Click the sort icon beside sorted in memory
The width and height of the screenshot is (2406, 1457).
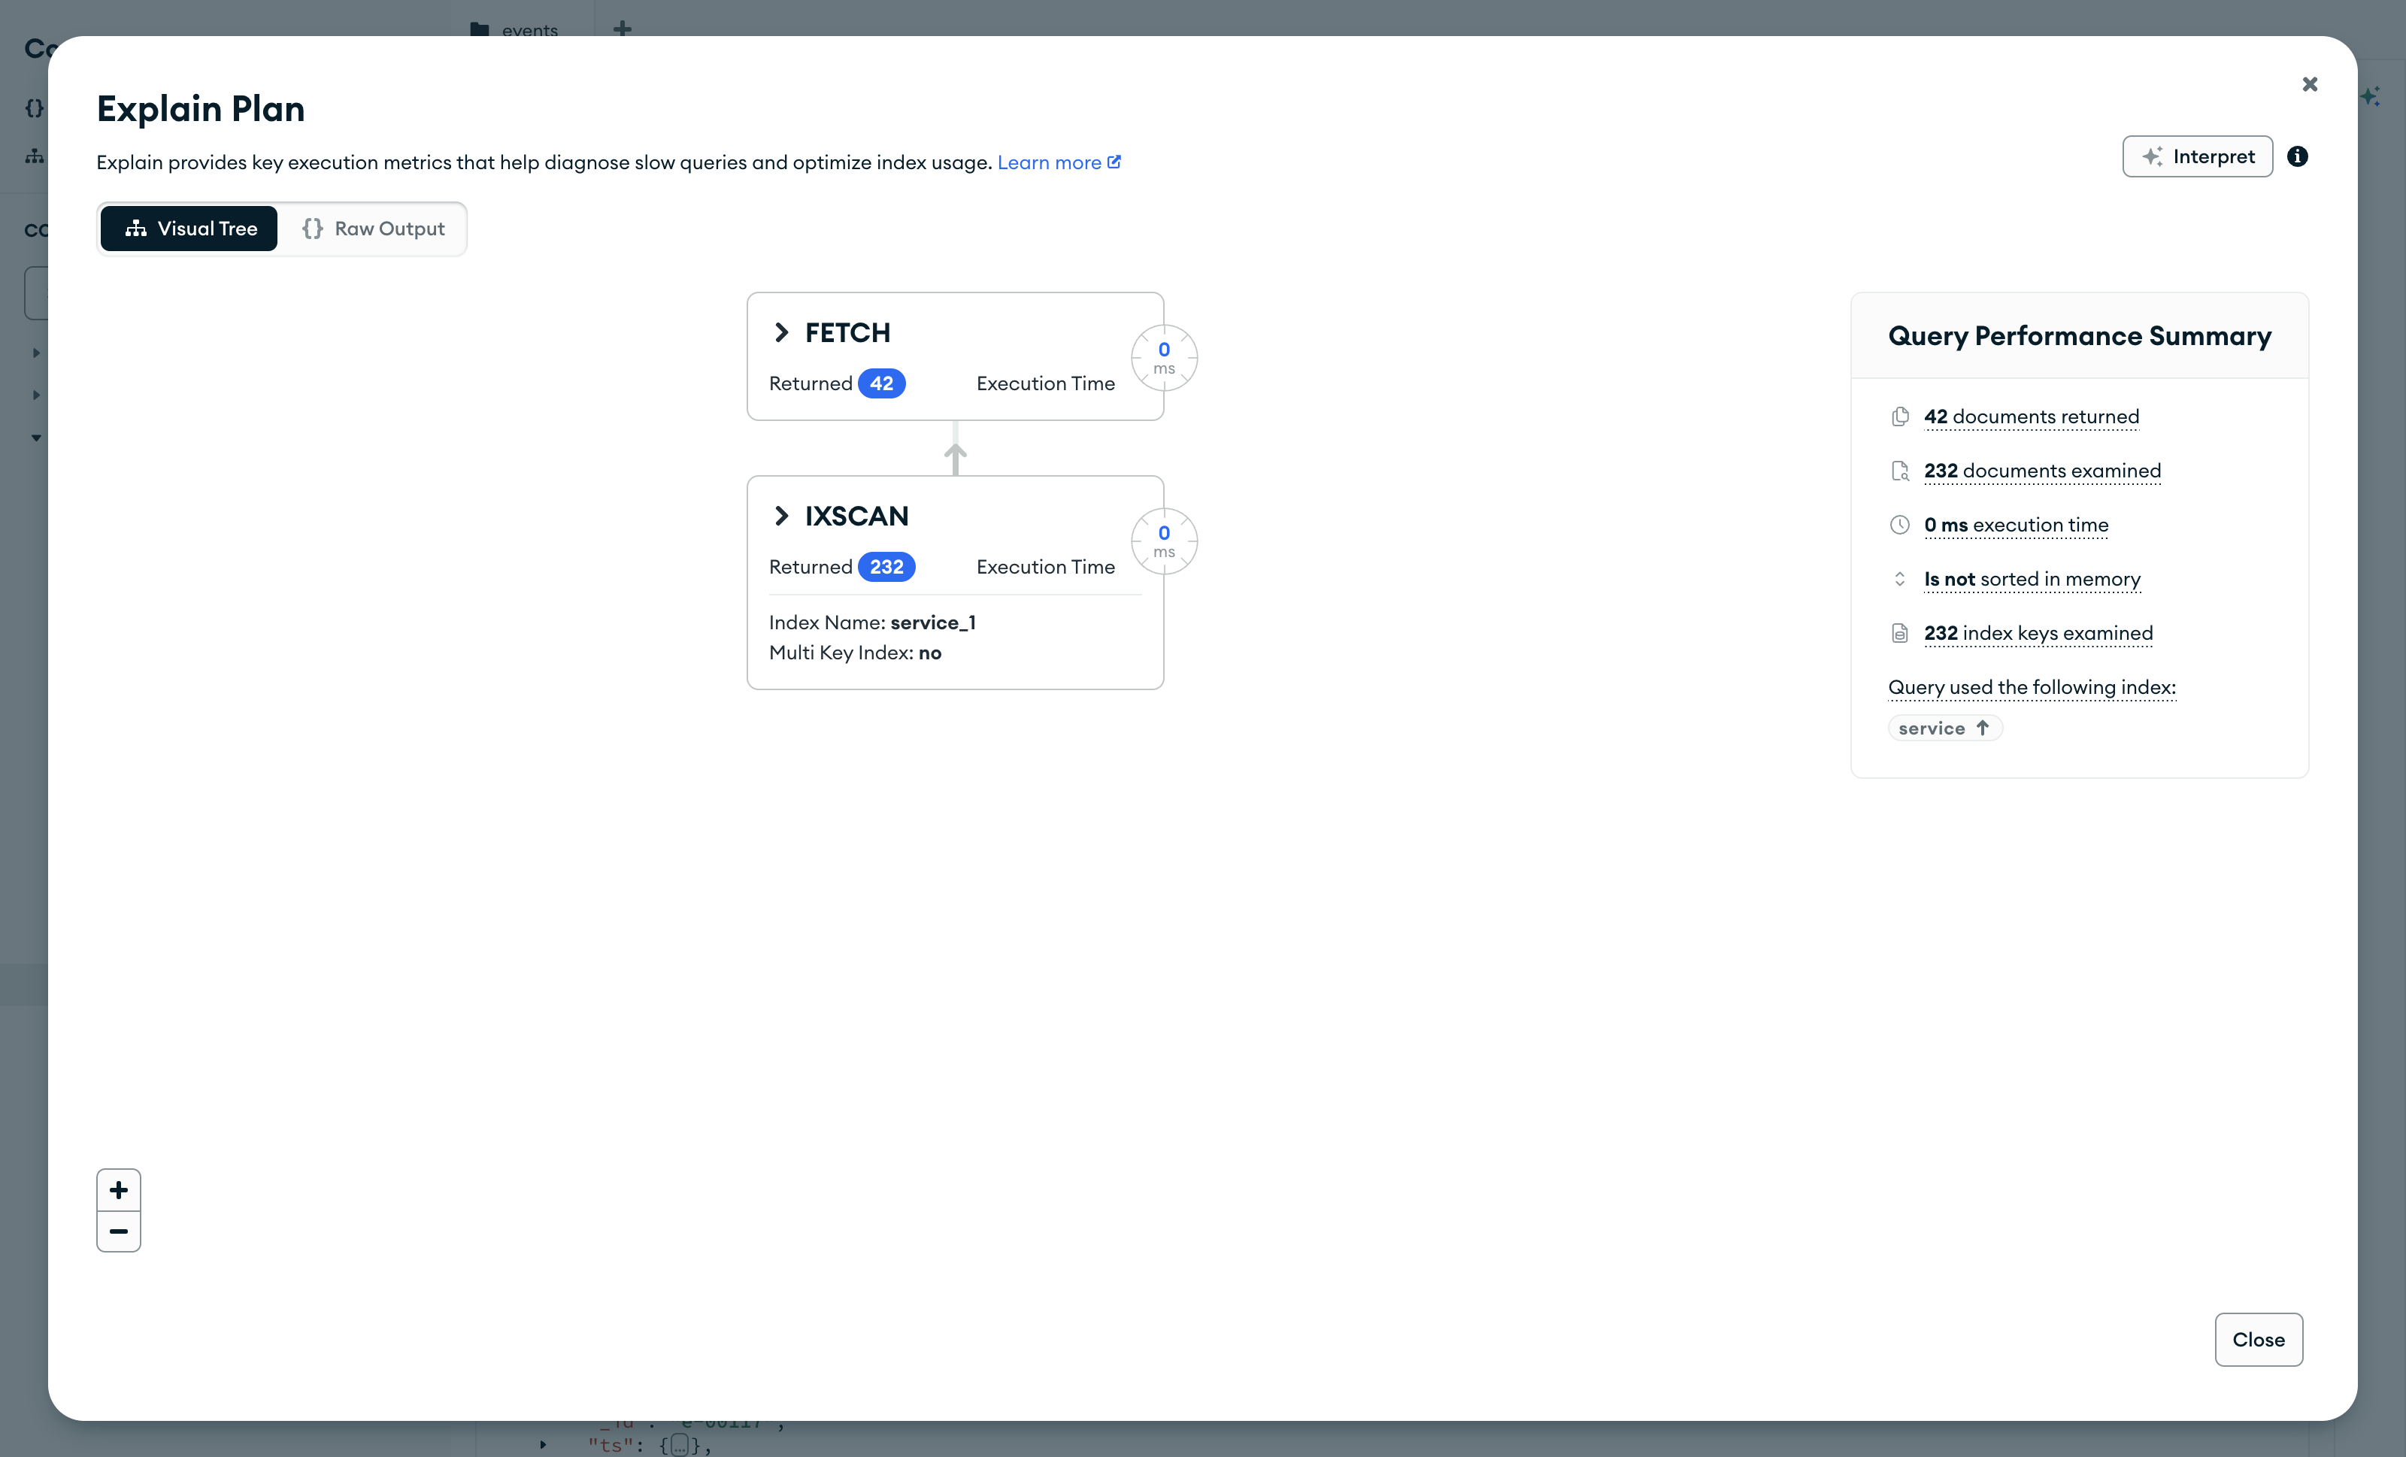1900,579
